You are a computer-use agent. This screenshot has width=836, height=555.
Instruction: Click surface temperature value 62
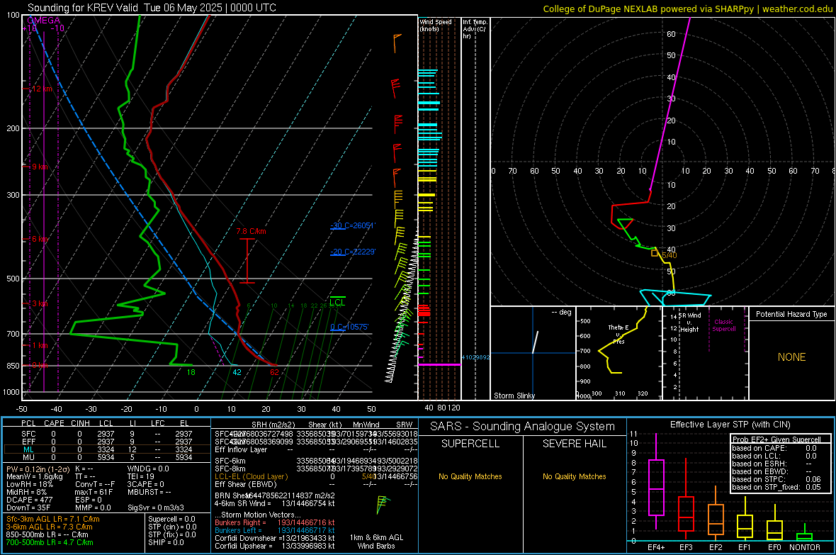274,372
